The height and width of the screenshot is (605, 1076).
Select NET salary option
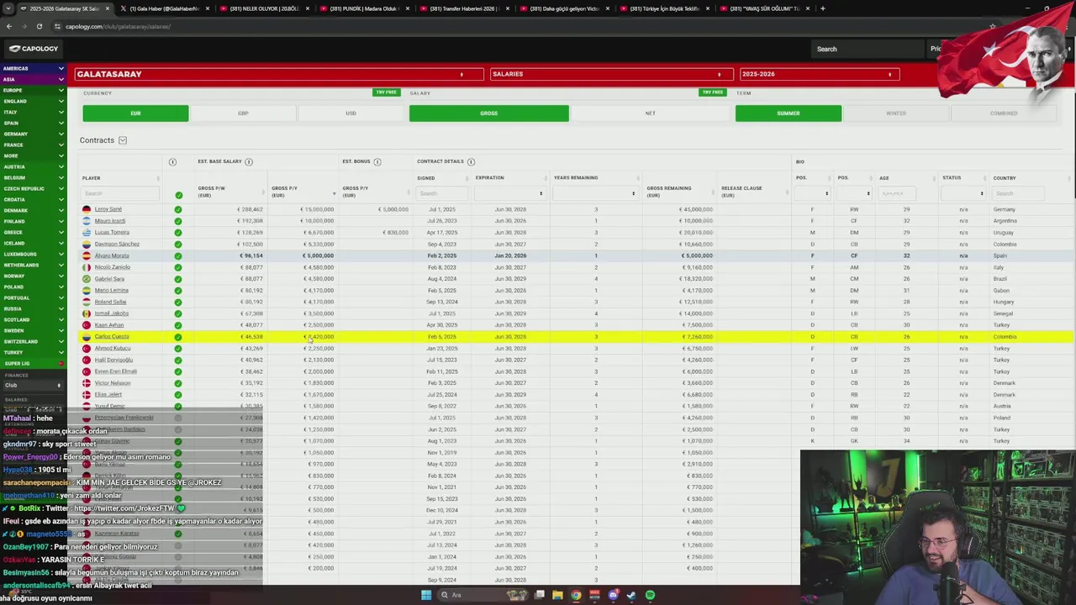[x=651, y=113]
